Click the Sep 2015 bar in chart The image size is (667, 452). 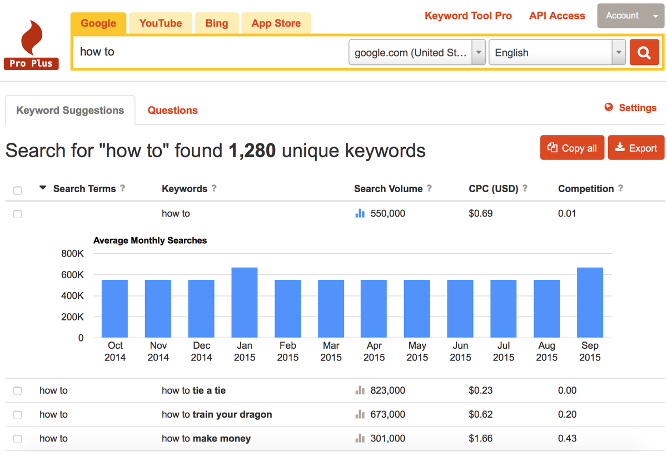point(590,303)
